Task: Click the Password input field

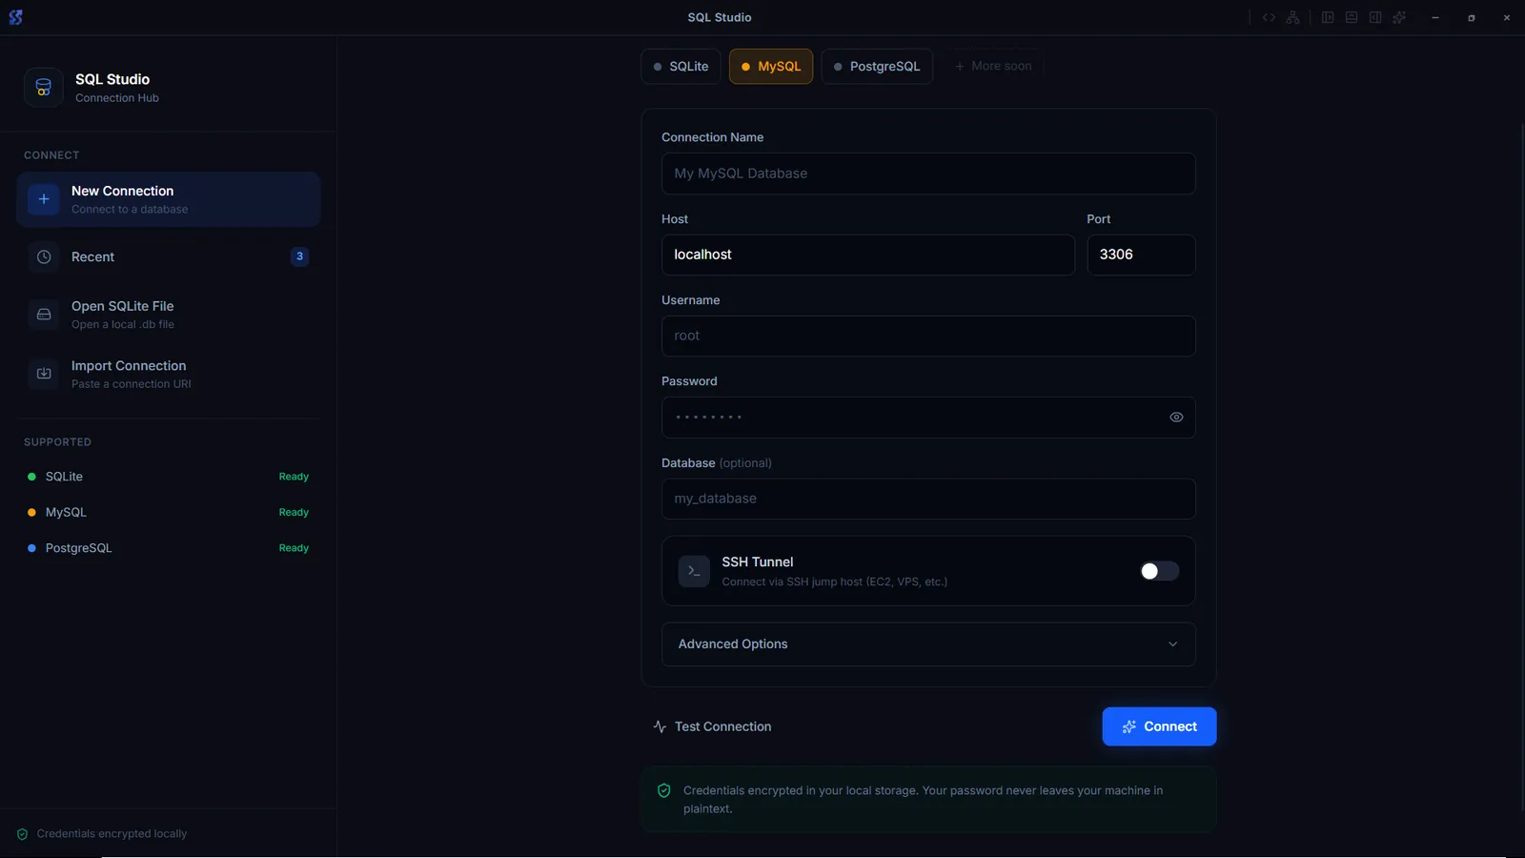Action: [928, 418]
